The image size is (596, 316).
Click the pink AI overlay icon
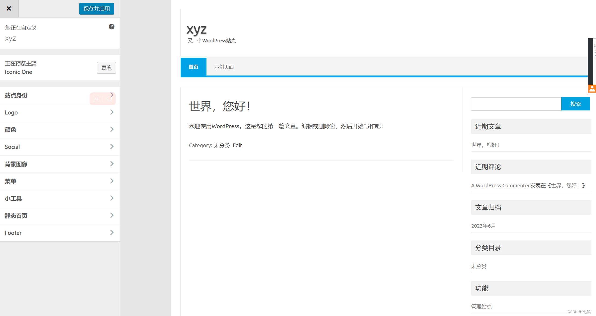(x=96, y=99)
